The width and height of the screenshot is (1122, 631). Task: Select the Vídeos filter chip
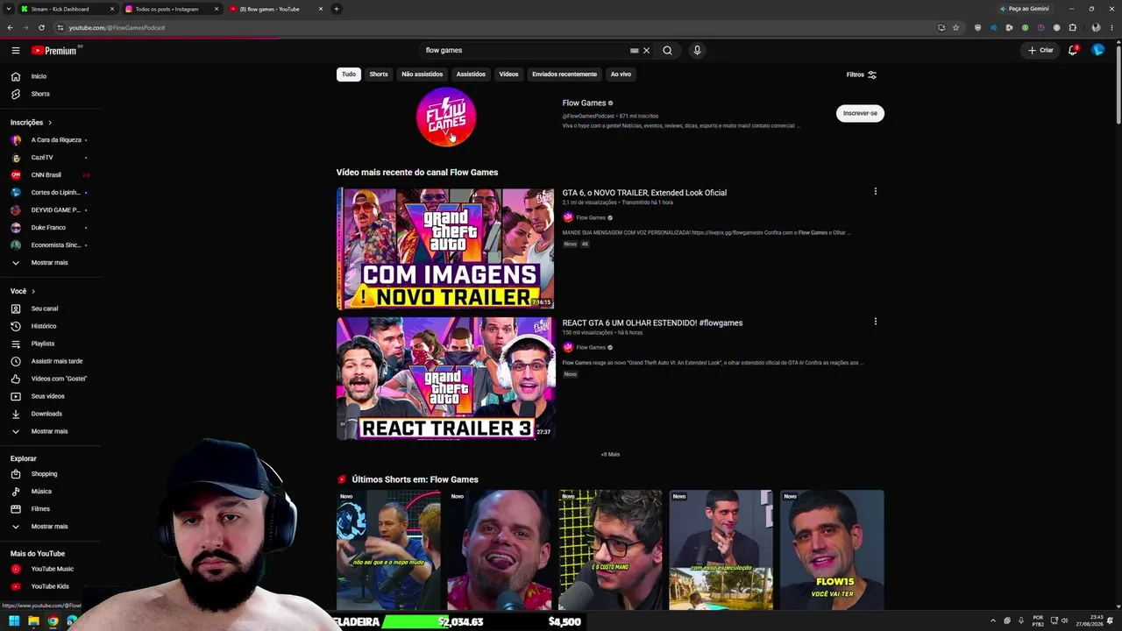click(508, 74)
